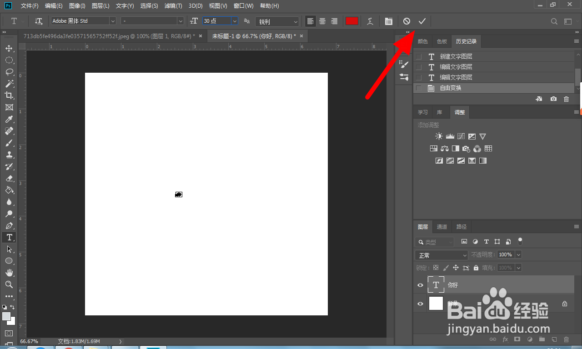
Task: Add a Gradient Map adjustment
Action: [x=482, y=161]
